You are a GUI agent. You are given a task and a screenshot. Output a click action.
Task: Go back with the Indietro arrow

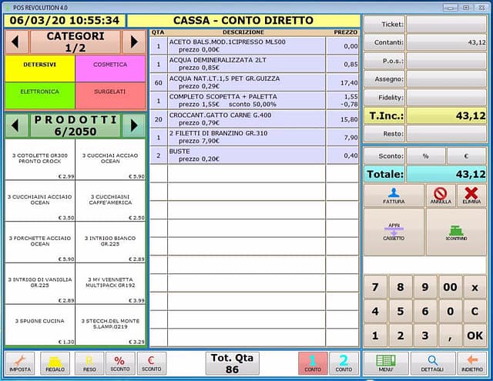(x=471, y=363)
